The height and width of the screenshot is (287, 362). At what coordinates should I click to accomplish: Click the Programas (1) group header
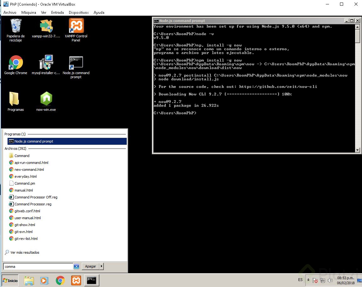(x=15, y=134)
